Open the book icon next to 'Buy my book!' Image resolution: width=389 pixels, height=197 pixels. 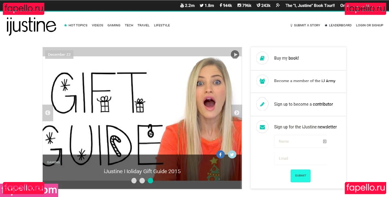262,58
